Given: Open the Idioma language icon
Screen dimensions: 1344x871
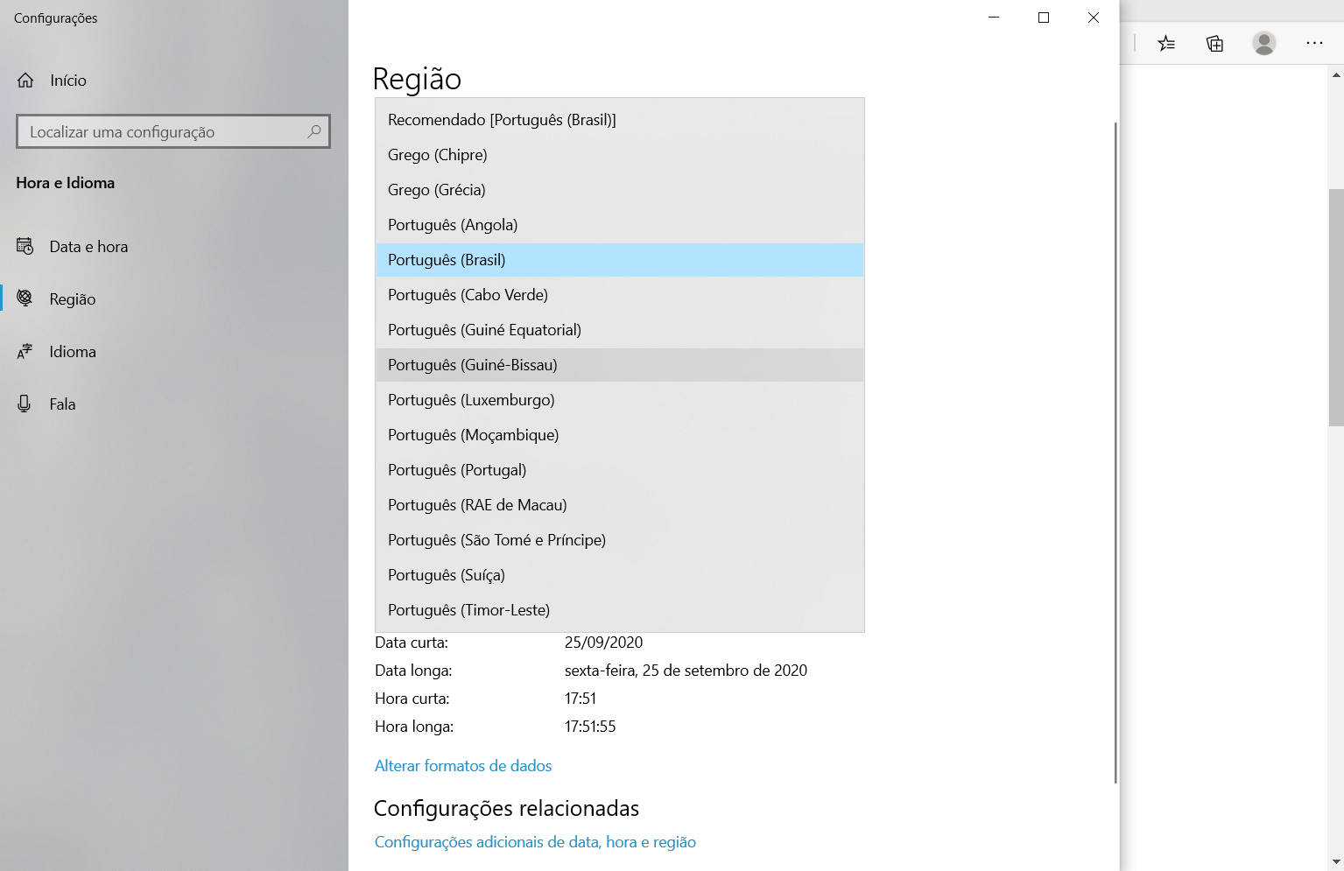Looking at the screenshot, I should [x=25, y=351].
